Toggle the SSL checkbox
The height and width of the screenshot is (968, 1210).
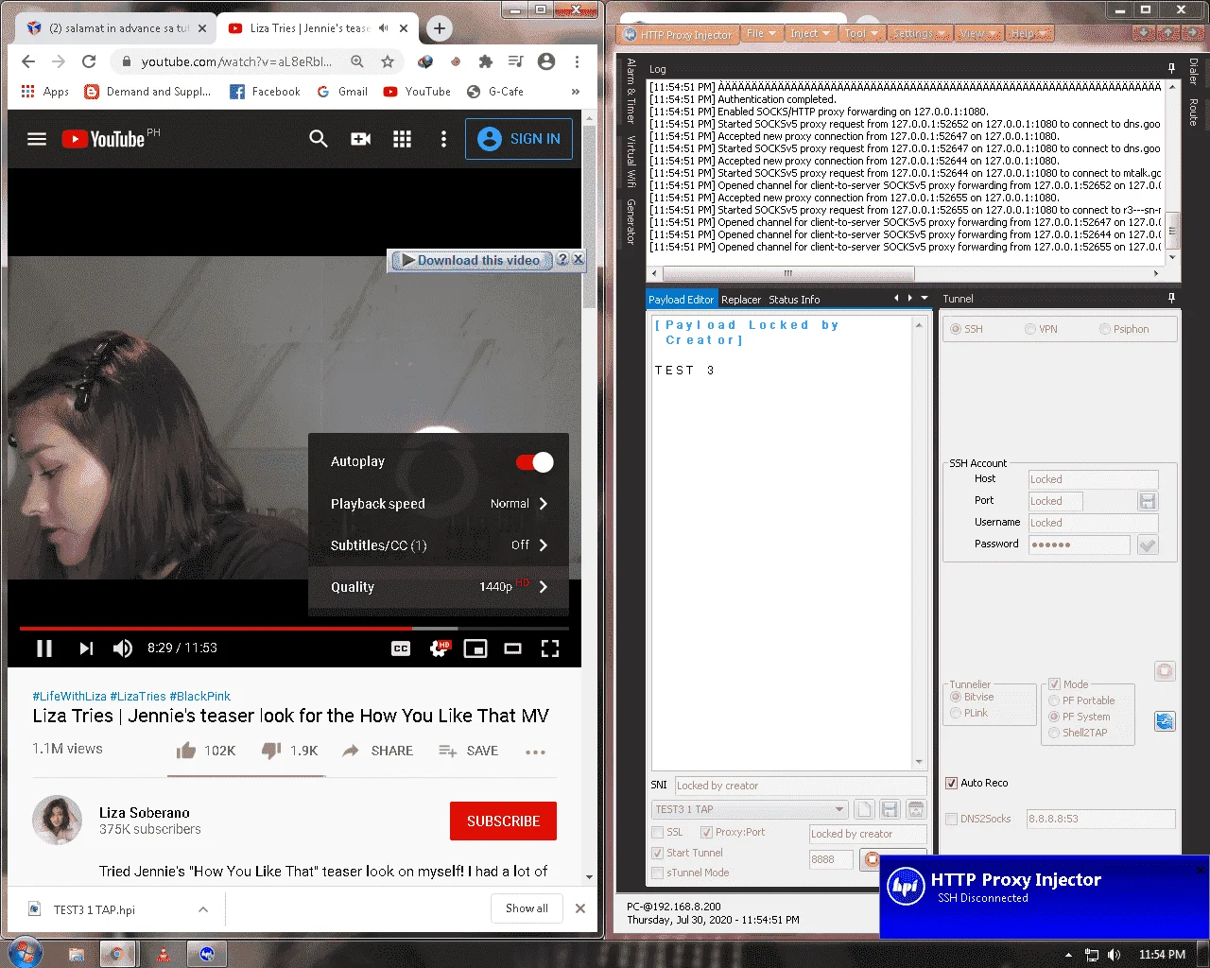658,832
